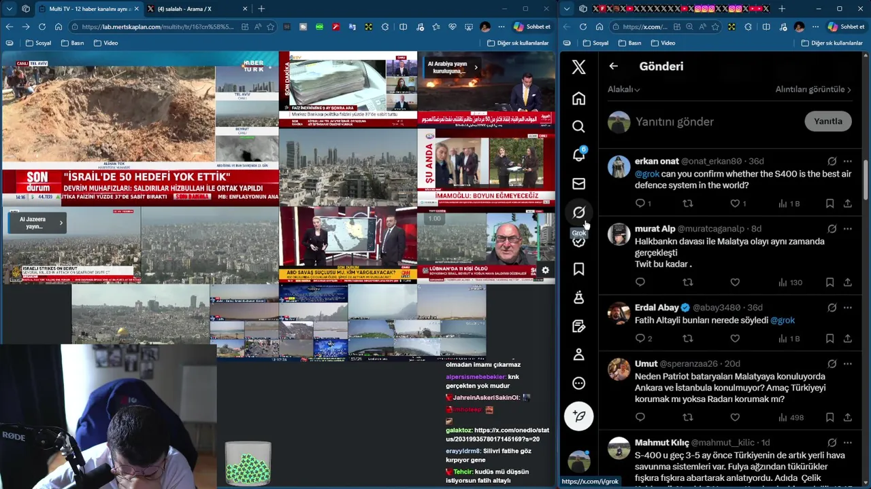The image size is (871, 489).
Task: Like Erdal Abay's tweet
Action: coord(735,338)
